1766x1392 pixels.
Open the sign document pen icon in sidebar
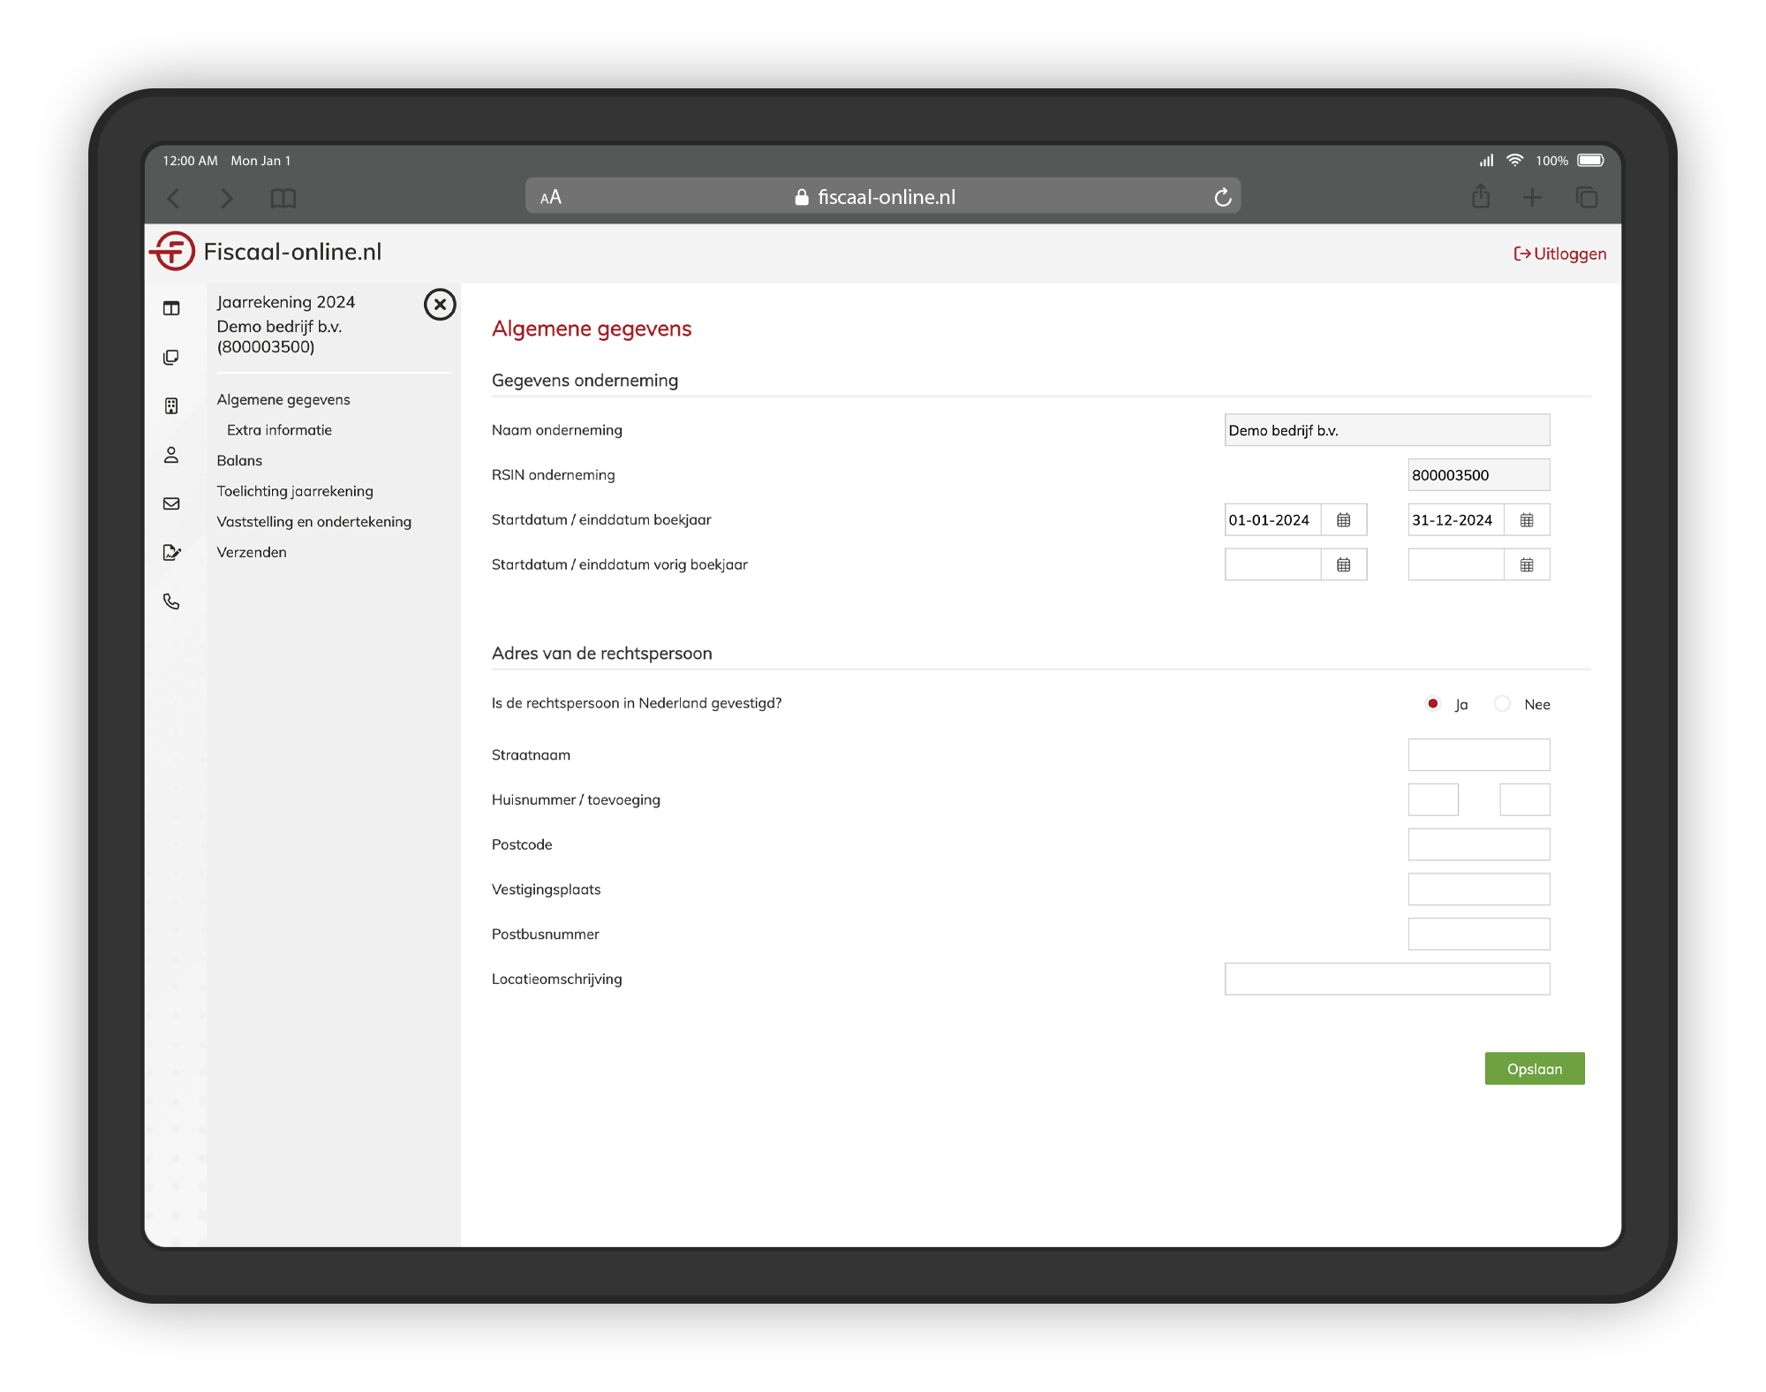171,552
